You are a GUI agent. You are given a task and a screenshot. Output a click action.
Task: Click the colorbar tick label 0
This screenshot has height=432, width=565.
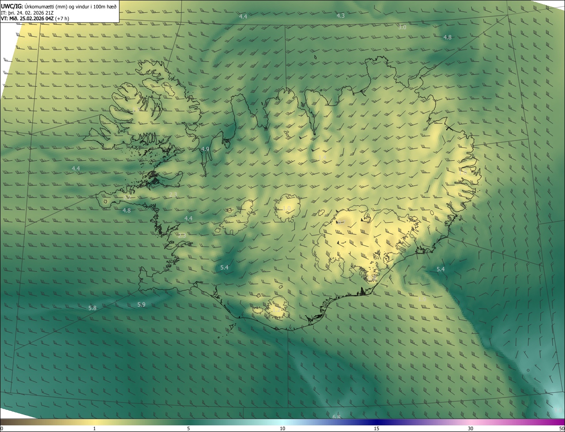pyautogui.click(x=2, y=428)
